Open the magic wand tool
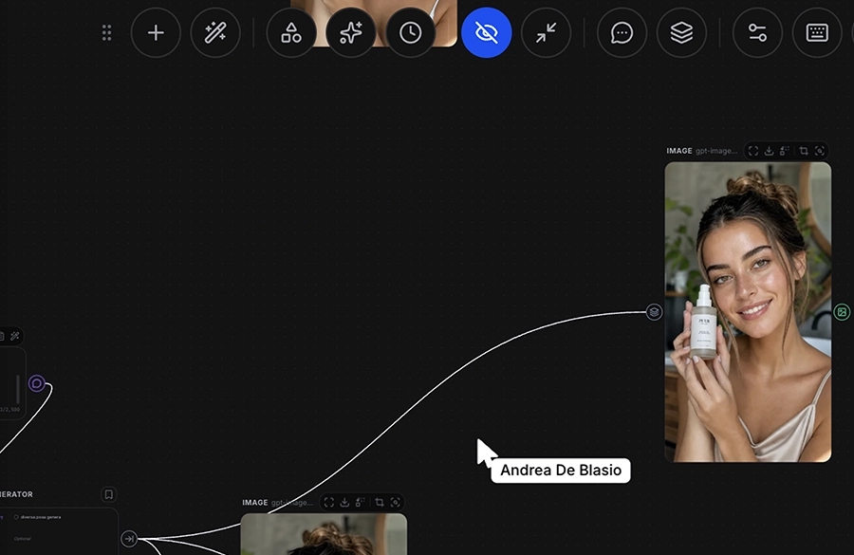Image resolution: width=854 pixels, height=555 pixels. pos(215,32)
